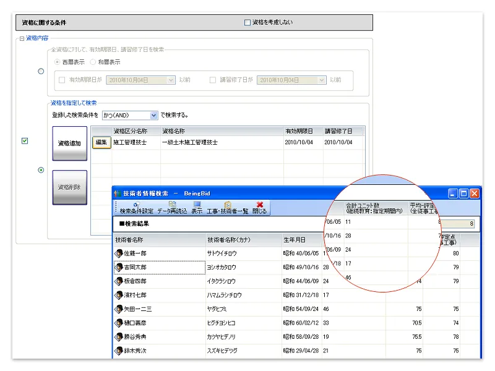
Task: Click the person icon beside 鈴木秀次
Action: [x=119, y=351]
